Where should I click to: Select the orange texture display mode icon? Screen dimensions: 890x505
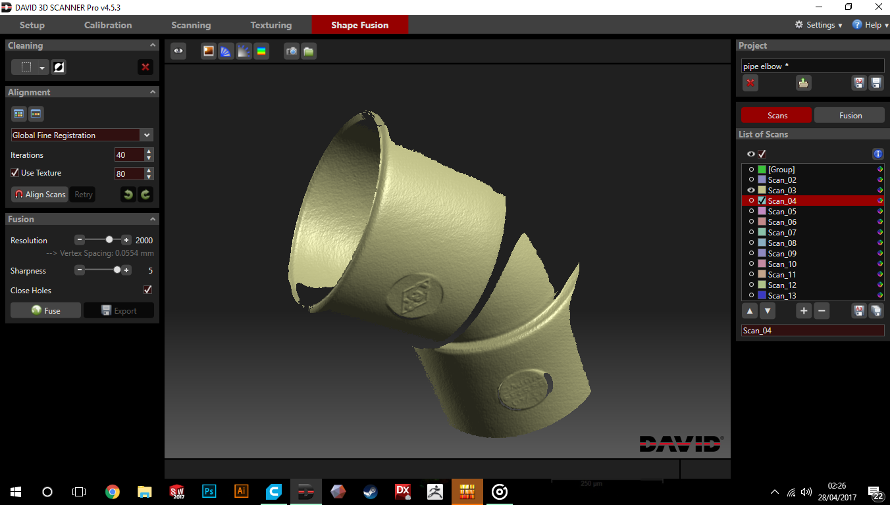[x=209, y=51]
